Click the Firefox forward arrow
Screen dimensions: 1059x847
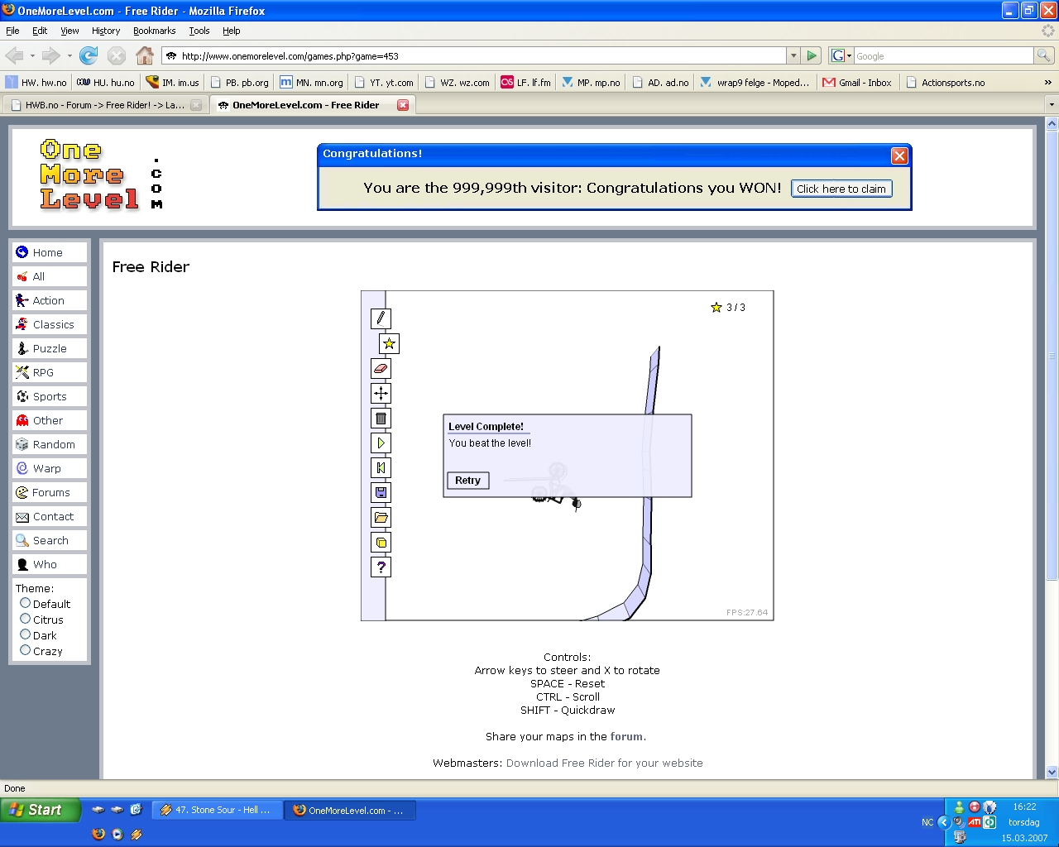tap(50, 55)
